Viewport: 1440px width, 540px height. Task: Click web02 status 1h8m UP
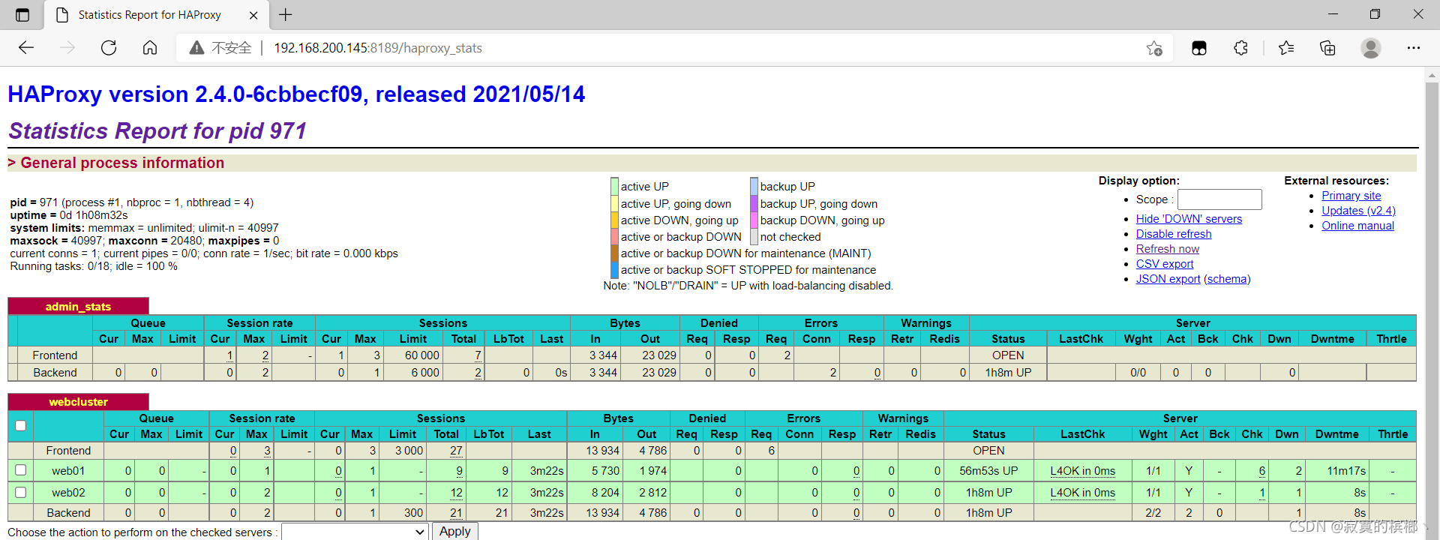(988, 493)
